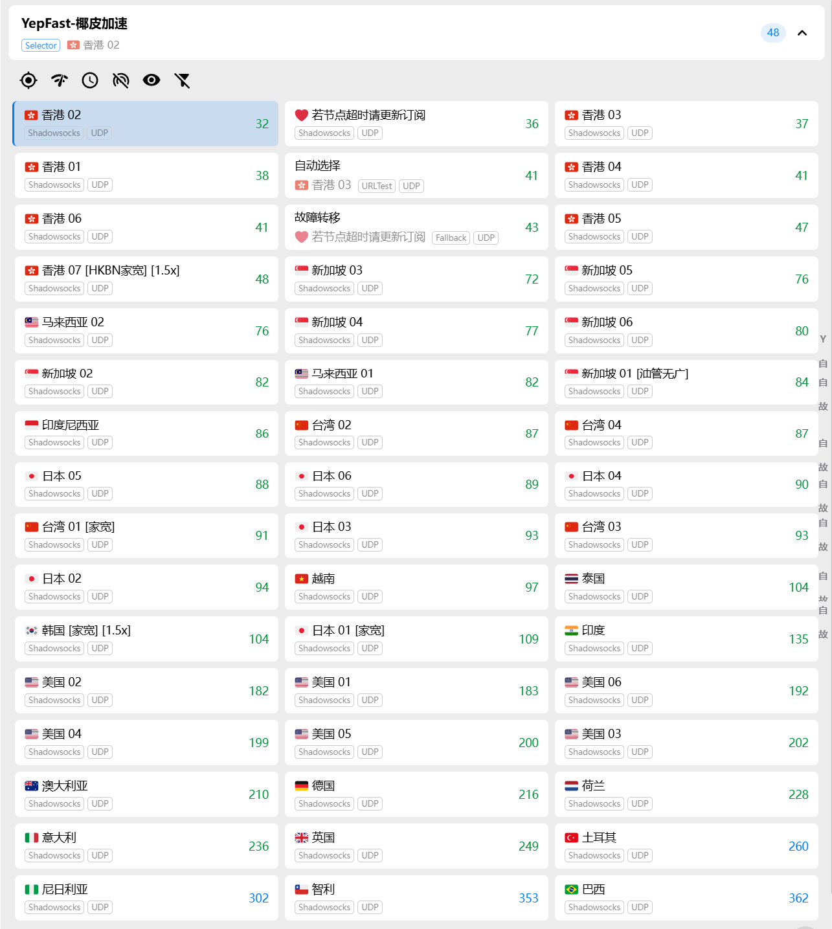The width and height of the screenshot is (832, 929).
Task: Click the YepFast-椰皮加速 group header title
Action: [x=74, y=24]
